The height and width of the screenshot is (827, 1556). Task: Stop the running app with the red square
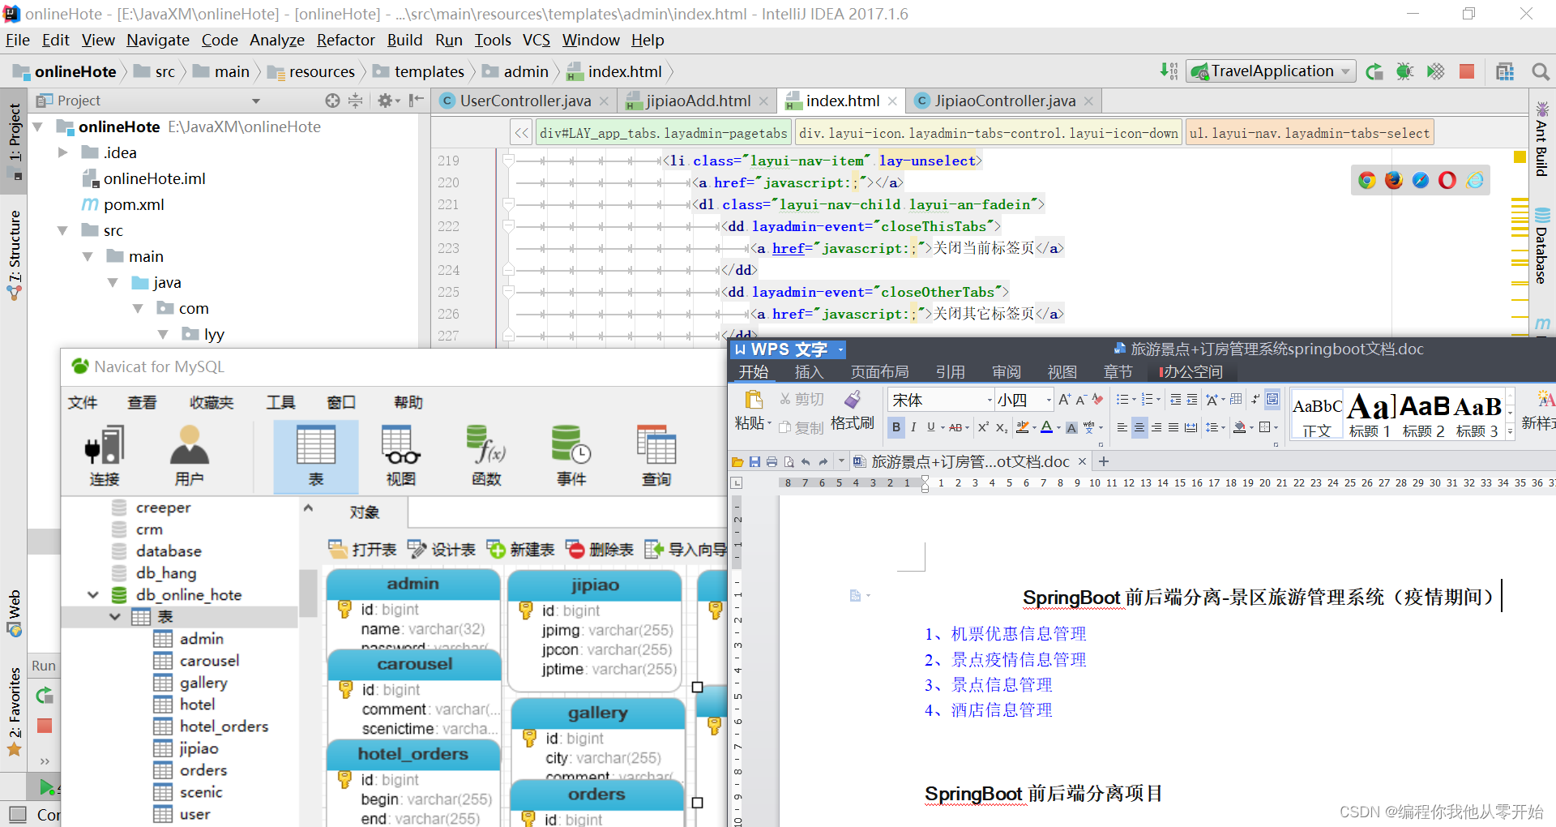pos(1466,72)
